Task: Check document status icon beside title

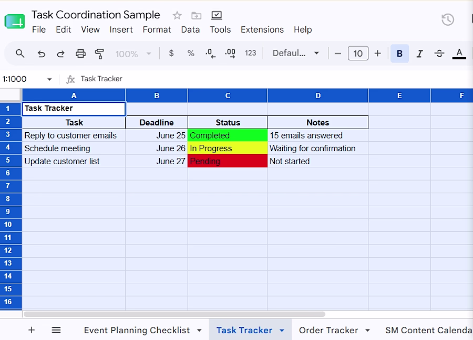Action: (x=217, y=15)
